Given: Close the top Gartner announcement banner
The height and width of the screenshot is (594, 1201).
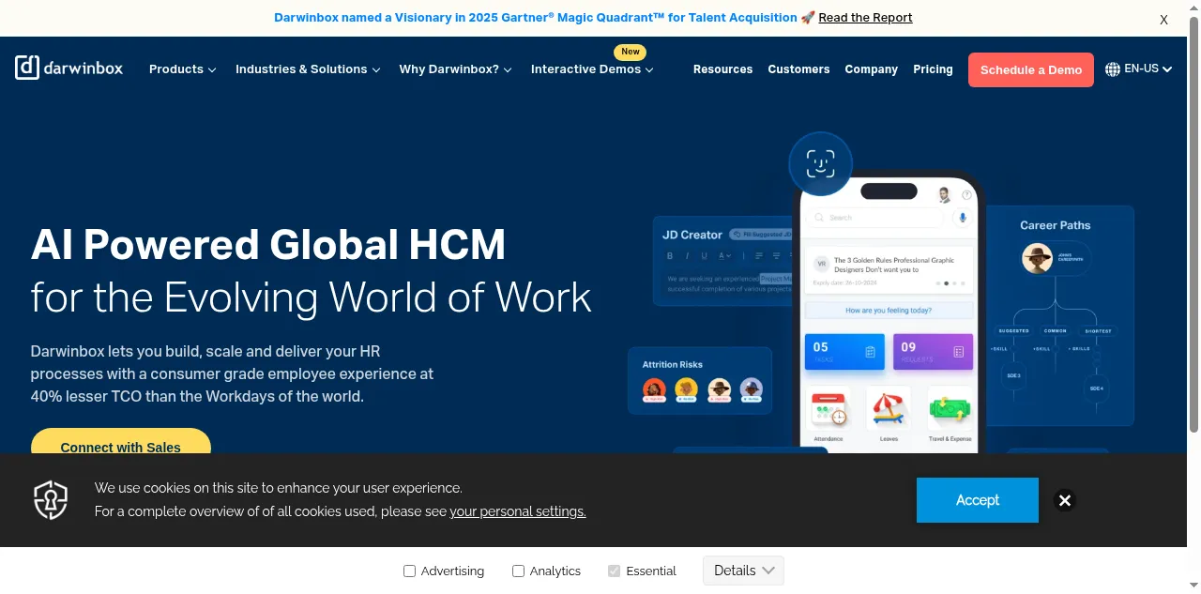Looking at the screenshot, I should [x=1163, y=19].
